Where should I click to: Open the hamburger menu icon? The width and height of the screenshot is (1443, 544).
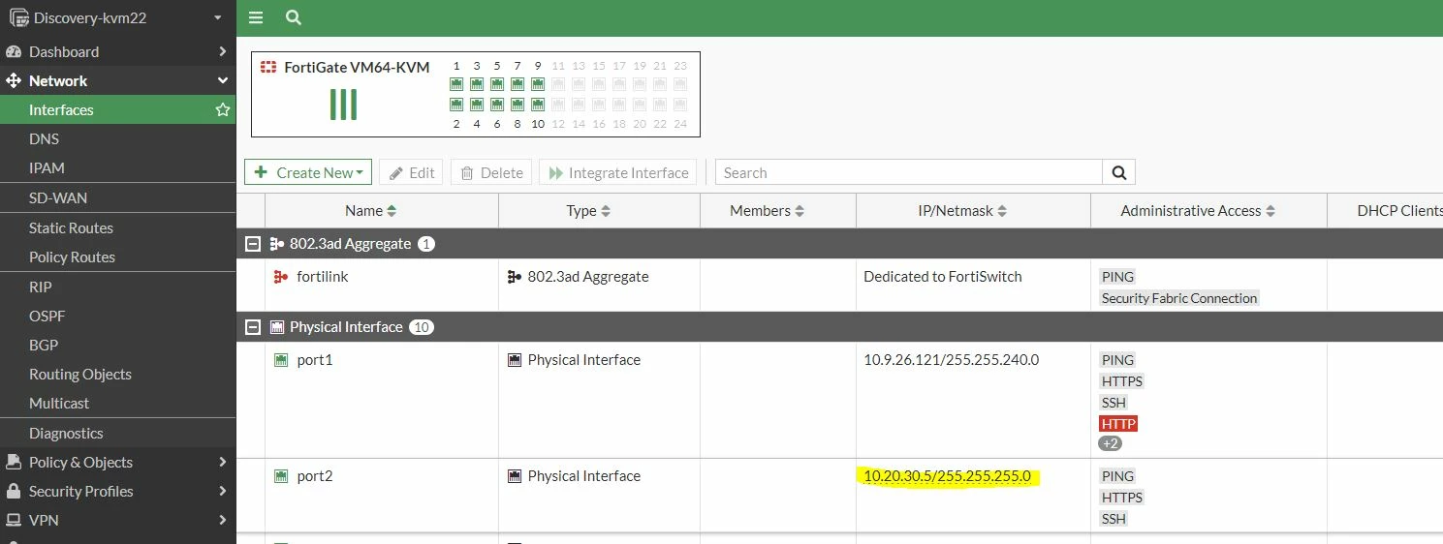[256, 17]
